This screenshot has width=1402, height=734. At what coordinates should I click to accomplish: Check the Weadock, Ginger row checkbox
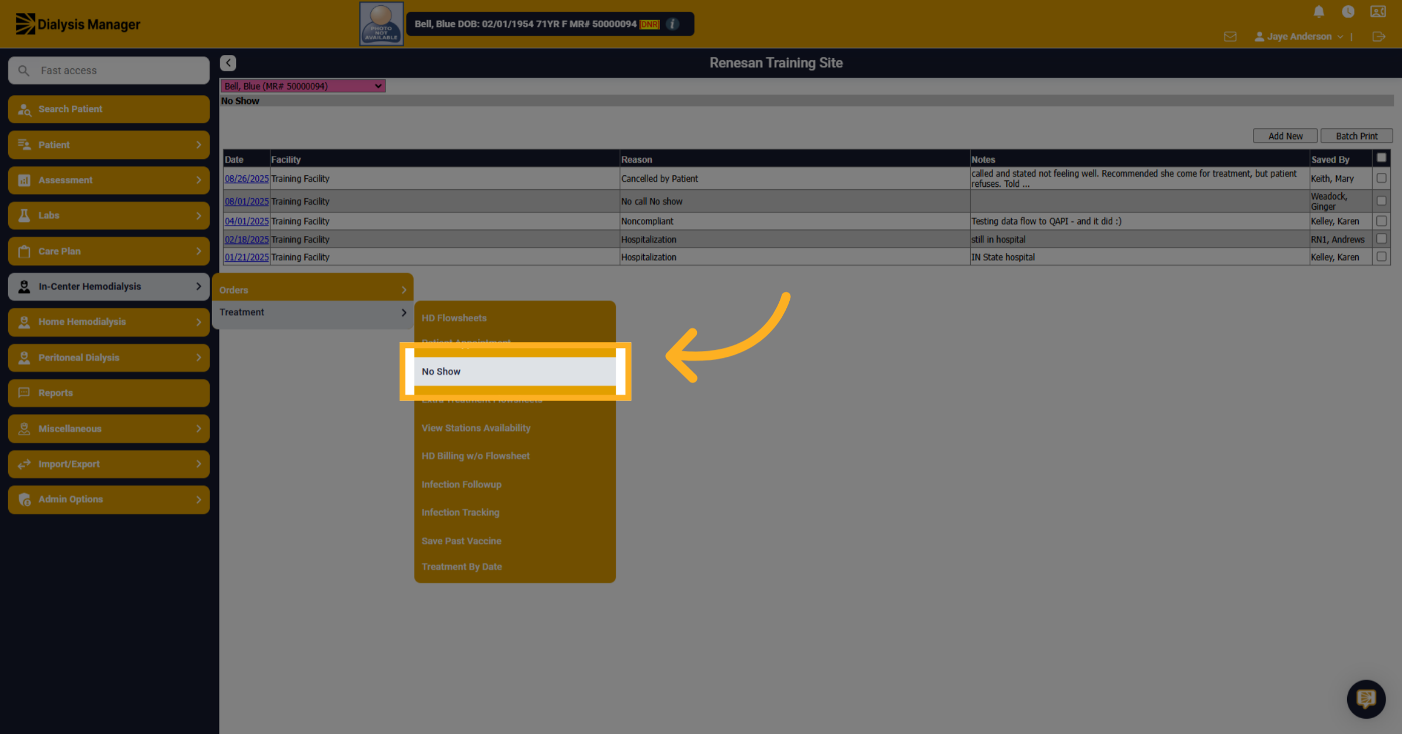(x=1381, y=201)
